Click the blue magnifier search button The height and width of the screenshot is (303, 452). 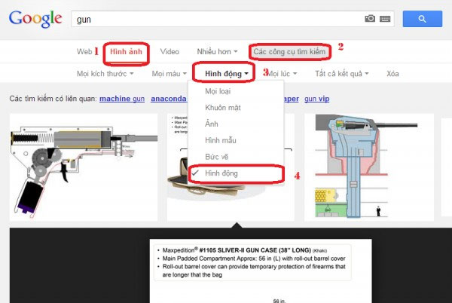(423, 18)
